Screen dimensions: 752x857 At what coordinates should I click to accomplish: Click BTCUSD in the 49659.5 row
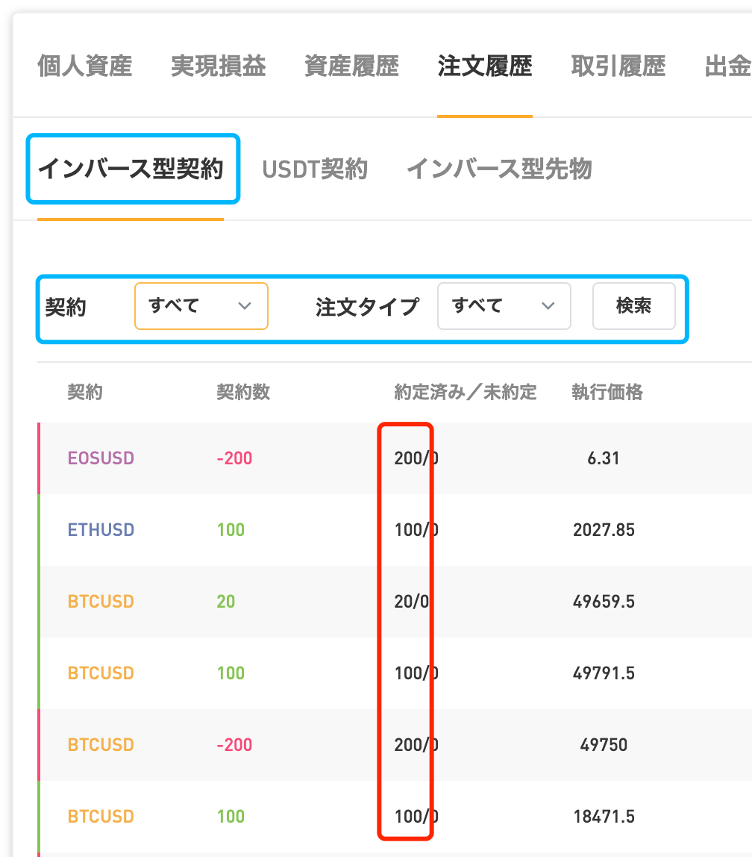point(101,601)
